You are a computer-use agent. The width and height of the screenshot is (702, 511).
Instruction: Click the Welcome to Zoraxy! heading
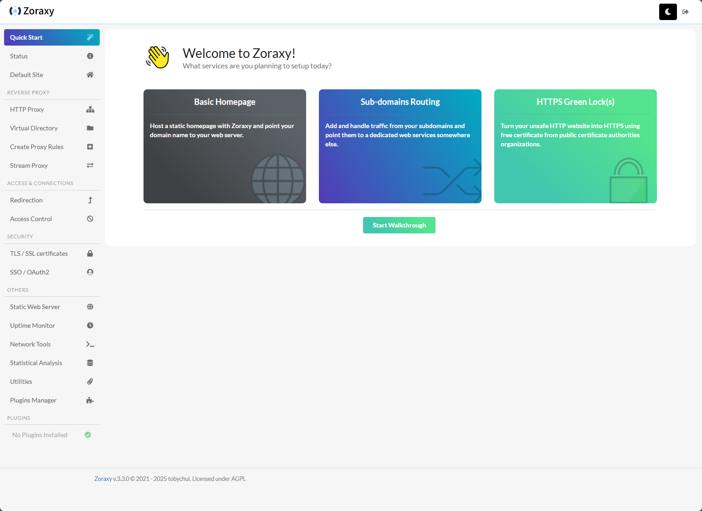[x=239, y=53]
